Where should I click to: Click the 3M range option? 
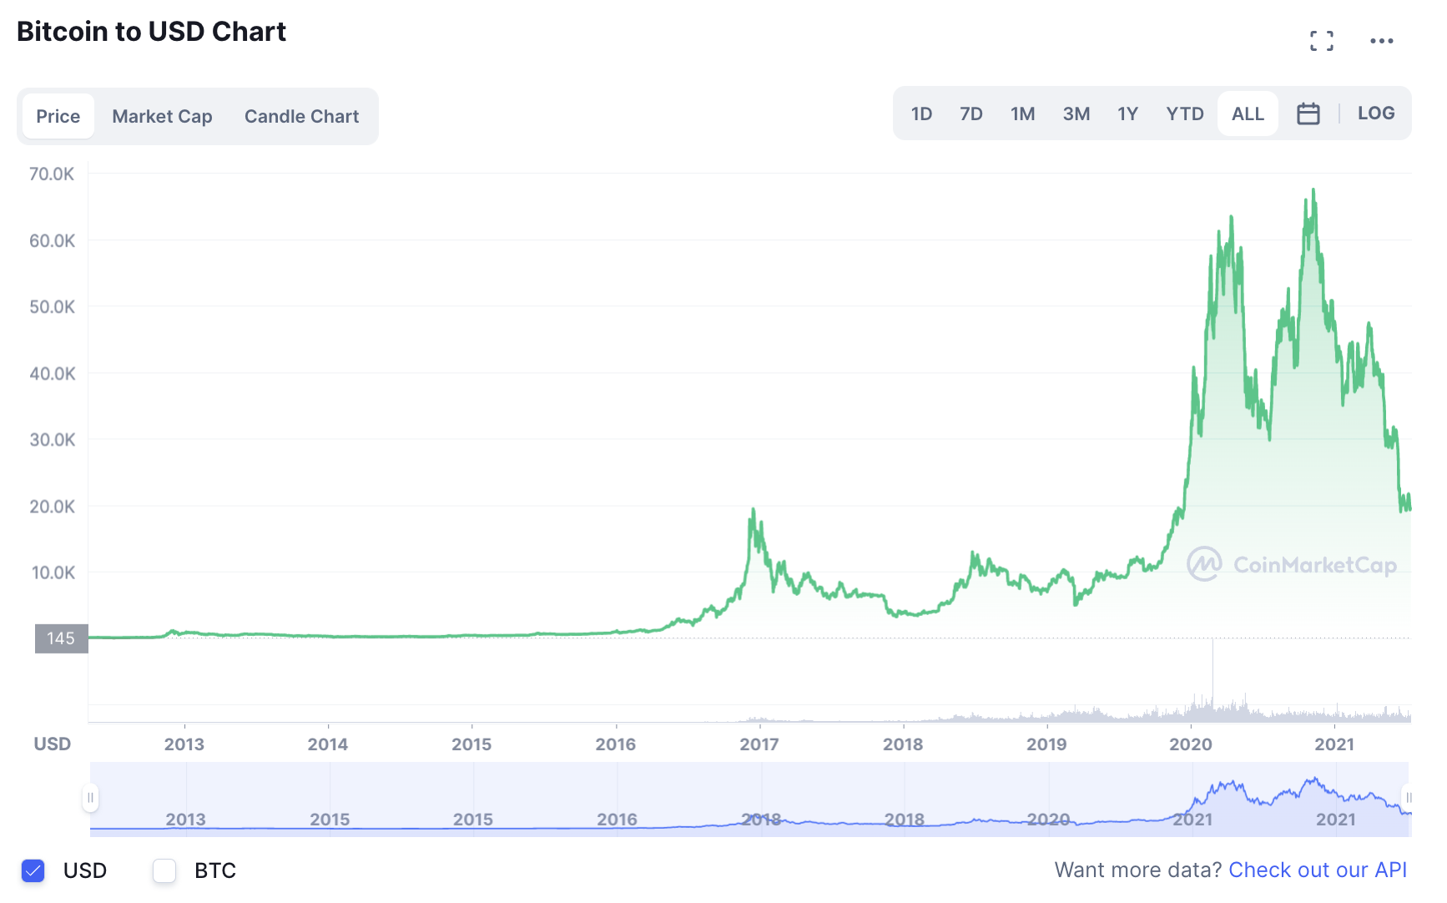point(1076,113)
